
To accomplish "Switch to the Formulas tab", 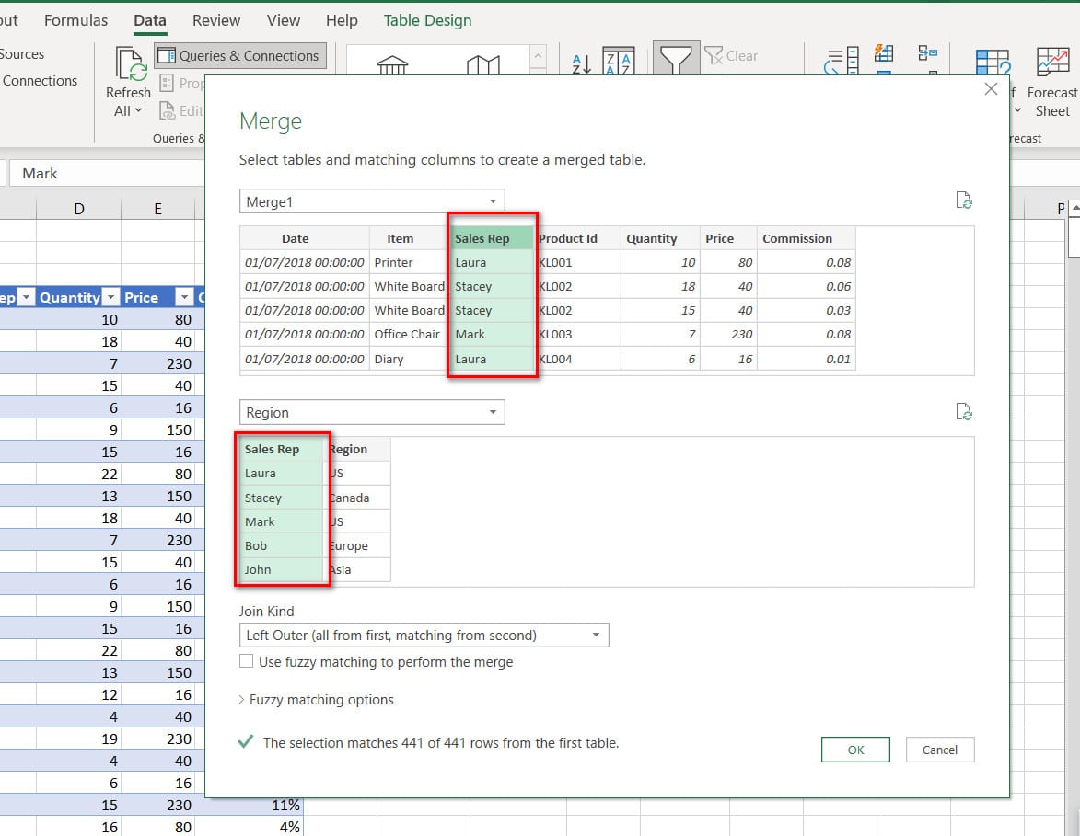I will (75, 20).
